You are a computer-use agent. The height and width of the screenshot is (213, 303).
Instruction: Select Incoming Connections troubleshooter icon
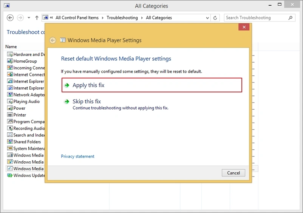coord(10,67)
